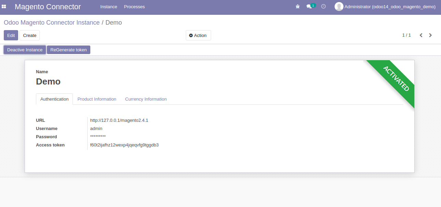
Task: Click the ReGenerate token button
Action: [x=68, y=50]
